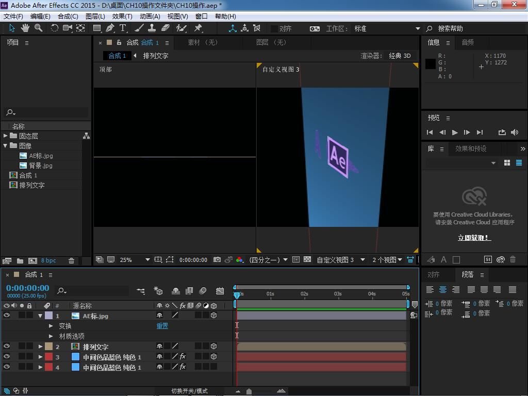Open the channel and color management icon

click(x=239, y=260)
